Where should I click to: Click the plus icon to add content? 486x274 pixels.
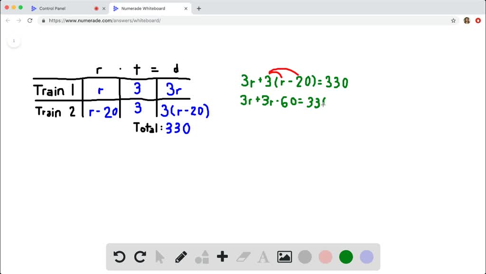(222, 257)
